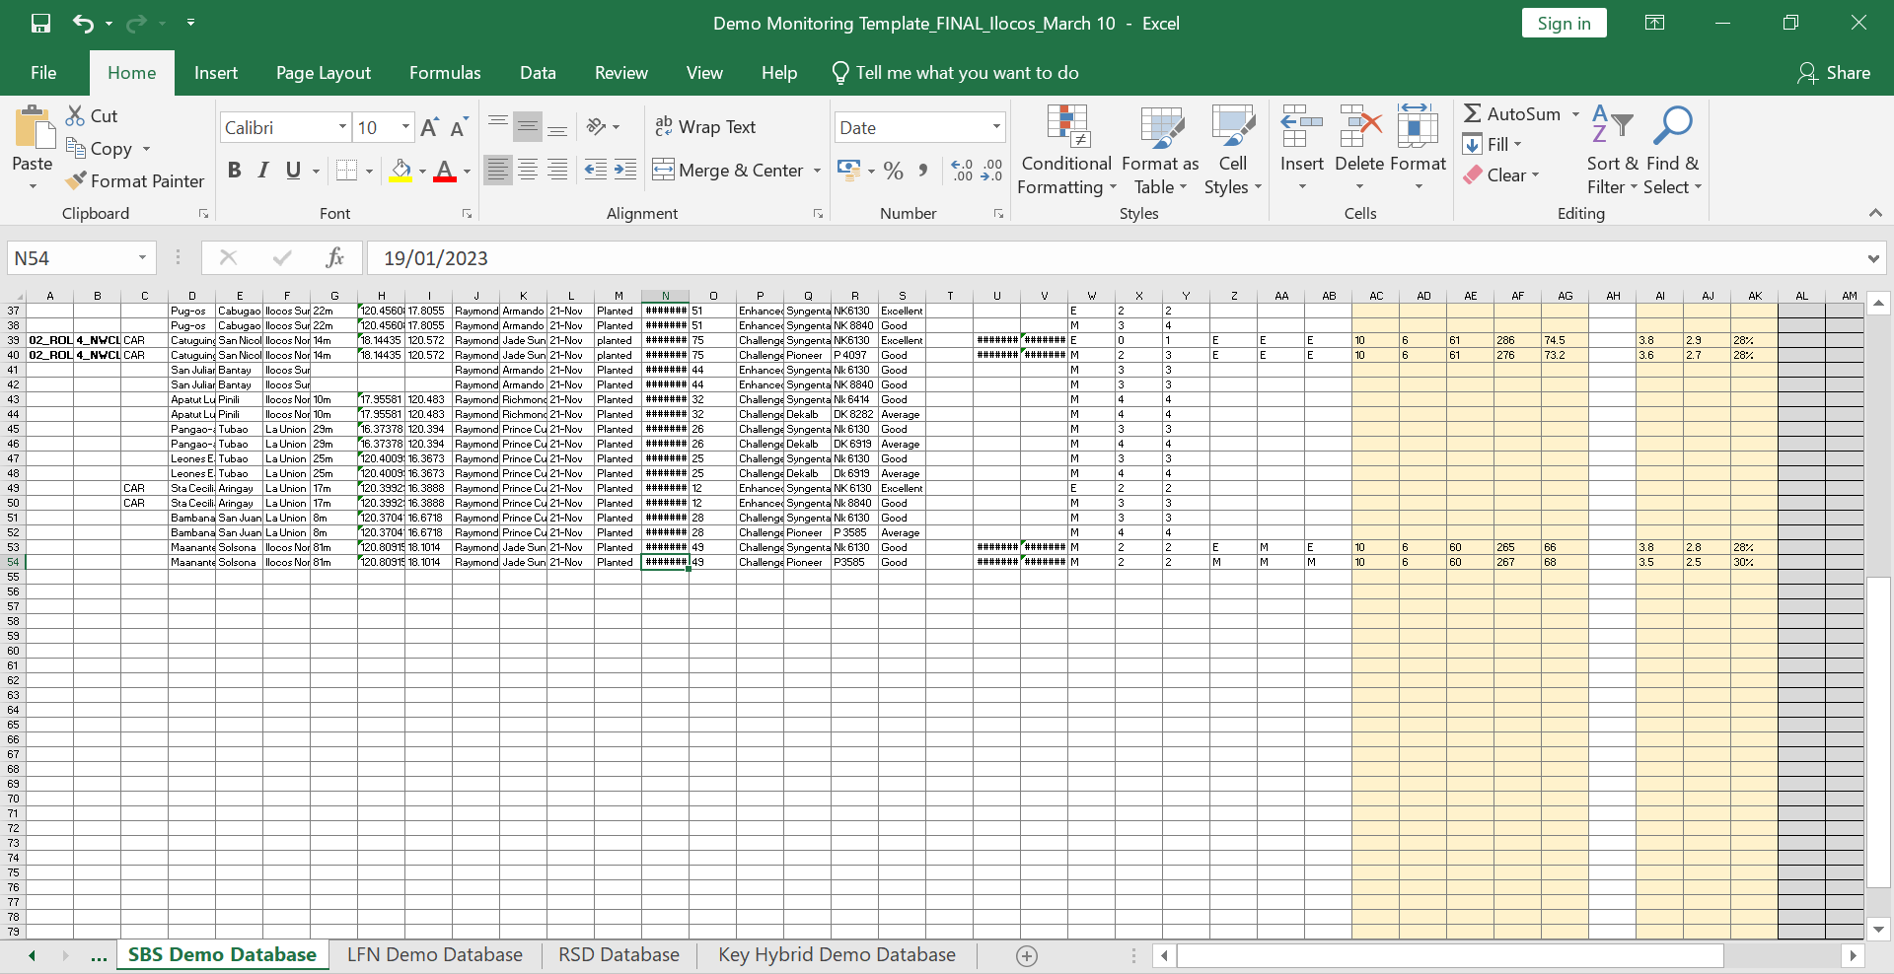This screenshot has height=974, width=1894.
Task: Click Tell me what you want to do
Action: 955,73
